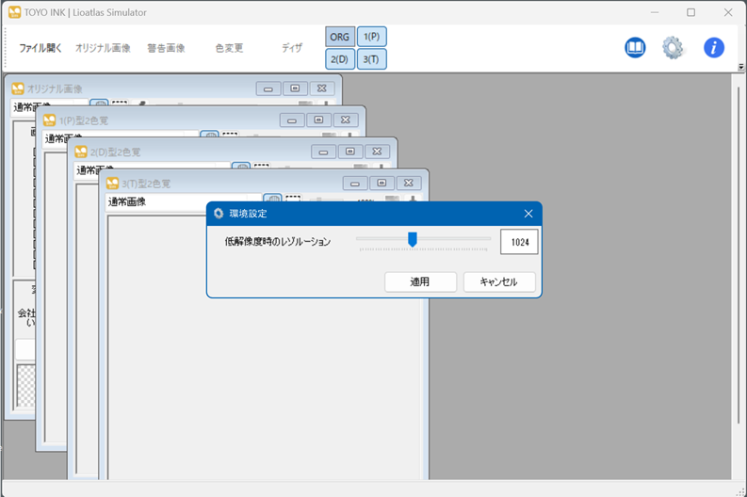This screenshot has width=747, height=497.
Task: Close the 環境設定 dialog
Action: point(528,214)
